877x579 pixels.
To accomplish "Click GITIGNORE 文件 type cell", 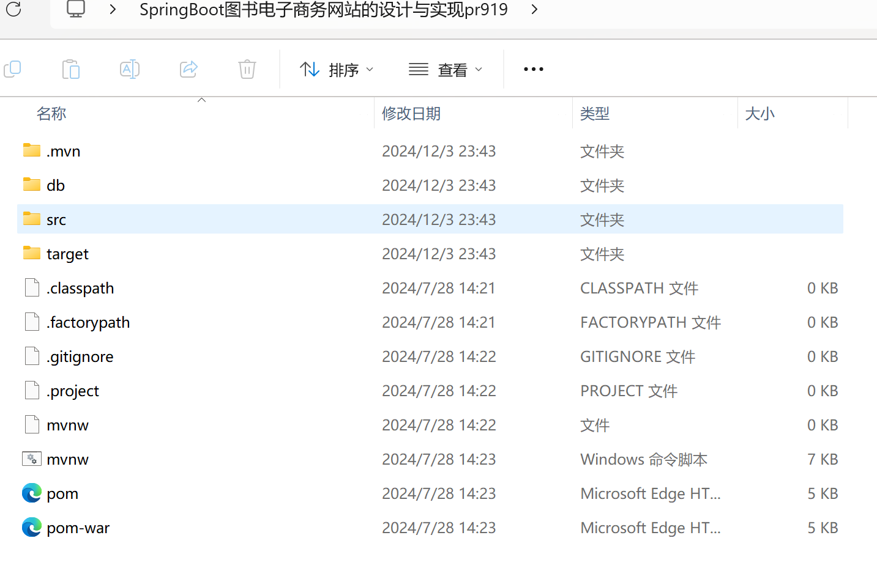I will [638, 356].
